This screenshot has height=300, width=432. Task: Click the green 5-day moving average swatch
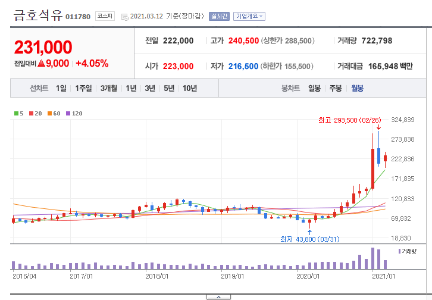tap(16, 114)
